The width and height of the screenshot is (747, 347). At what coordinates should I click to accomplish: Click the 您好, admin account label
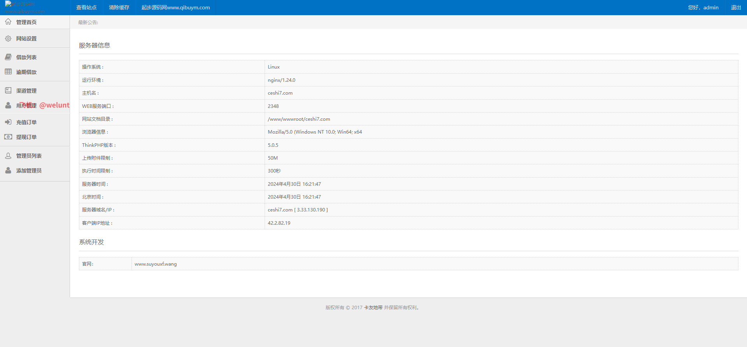pyautogui.click(x=703, y=7)
